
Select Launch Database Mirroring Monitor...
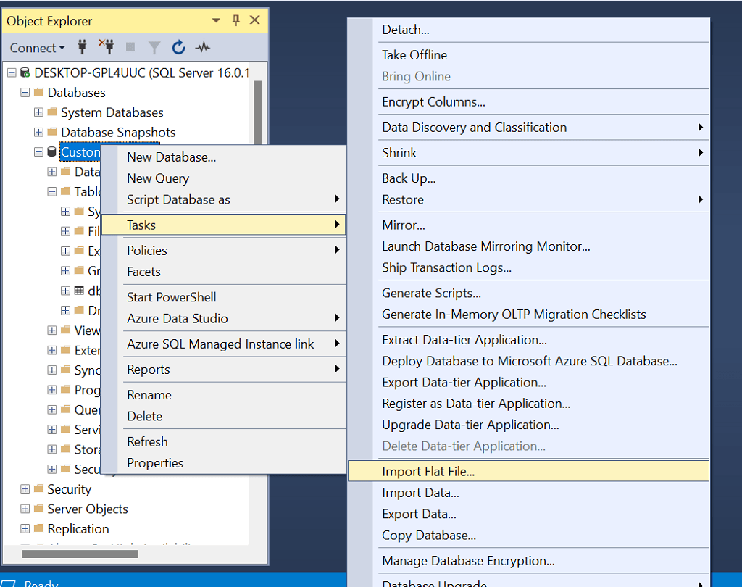pyautogui.click(x=528, y=246)
